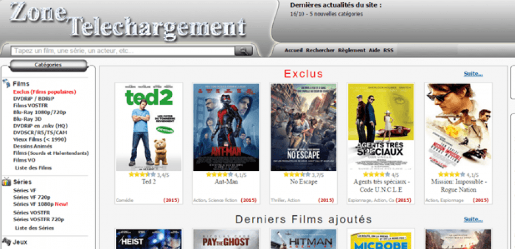Focus the film search input field
515x249 pixels.
click(x=123, y=51)
